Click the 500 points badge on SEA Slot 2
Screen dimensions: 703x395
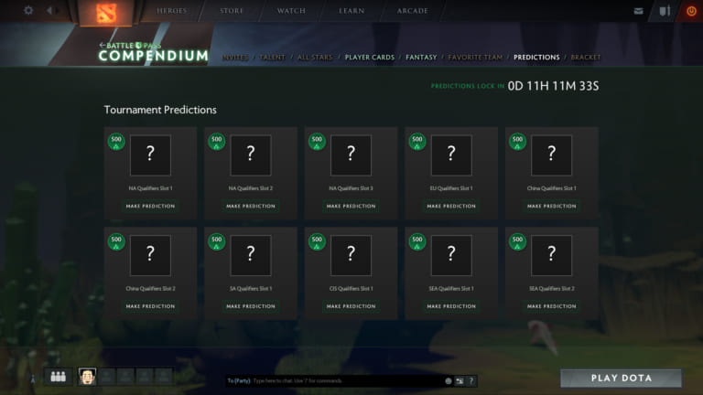pos(517,242)
